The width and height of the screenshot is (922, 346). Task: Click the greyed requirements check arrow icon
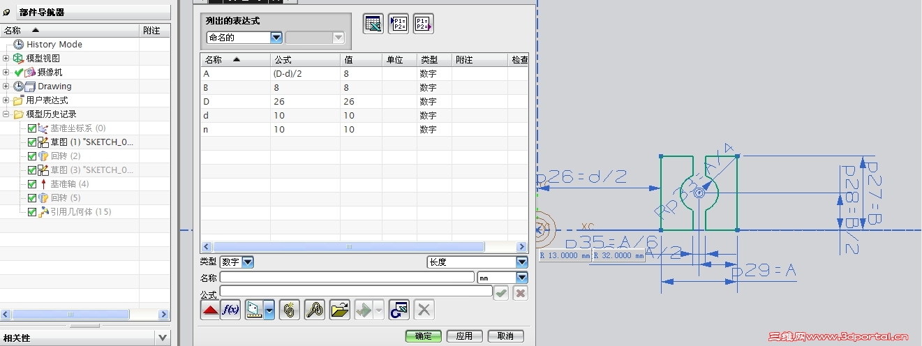point(365,310)
